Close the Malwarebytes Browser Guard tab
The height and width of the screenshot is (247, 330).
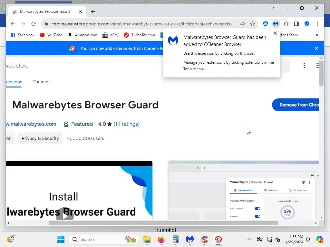(x=80, y=12)
